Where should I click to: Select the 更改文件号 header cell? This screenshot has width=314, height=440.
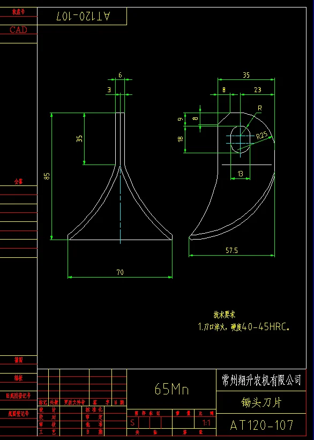(74, 402)
